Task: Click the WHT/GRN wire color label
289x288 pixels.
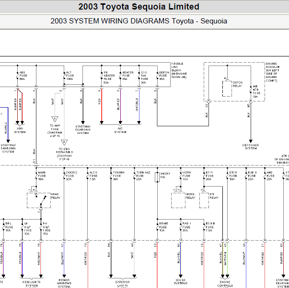Action: tap(225, 258)
